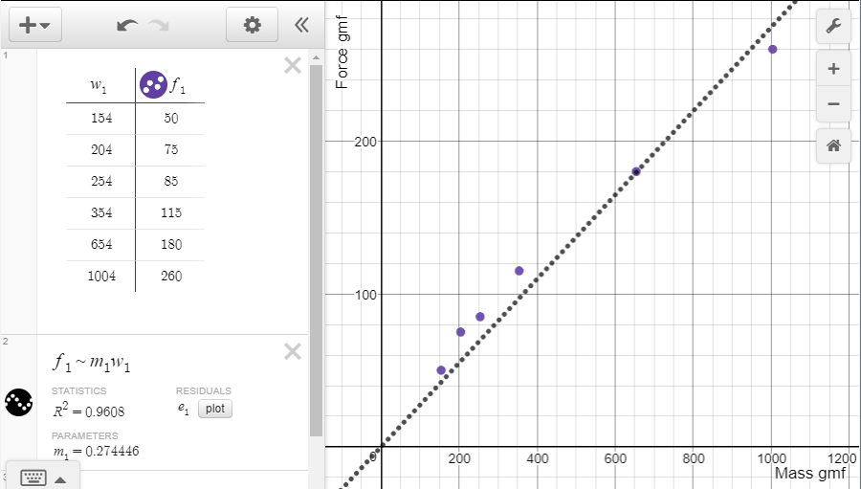Select table cell with value 204
This screenshot has width=861, height=489.
tap(101, 149)
